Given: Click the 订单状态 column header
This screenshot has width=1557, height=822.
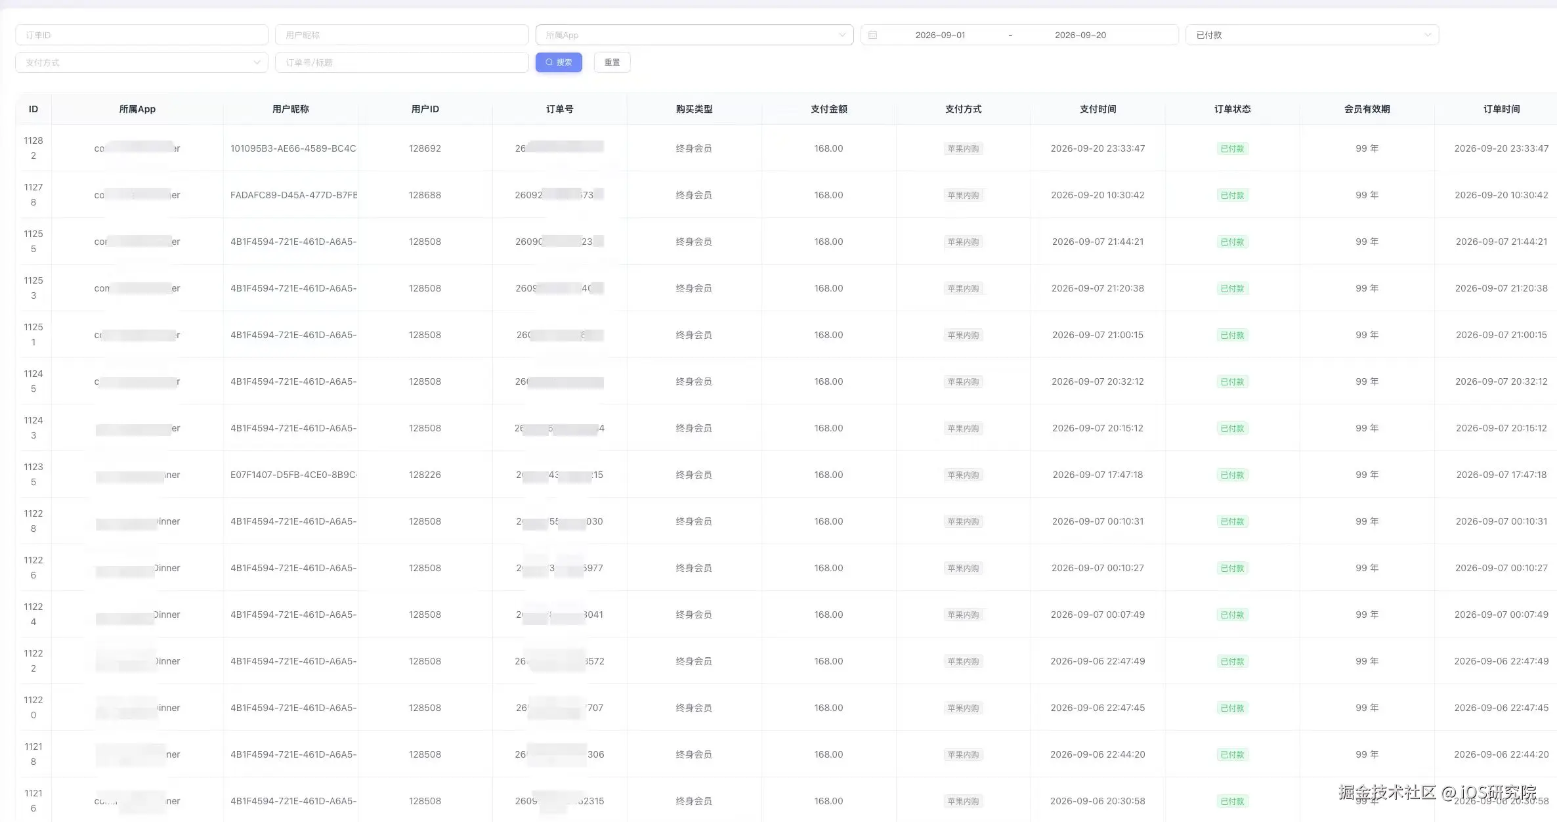Looking at the screenshot, I should click(1232, 109).
